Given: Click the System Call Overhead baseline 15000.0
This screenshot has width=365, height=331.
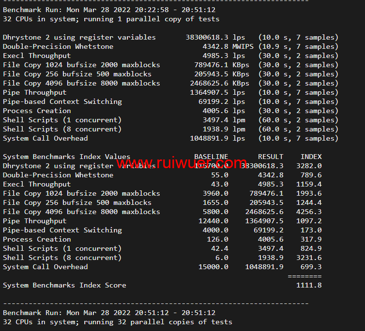Looking at the screenshot, I should pyautogui.click(x=213, y=267).
